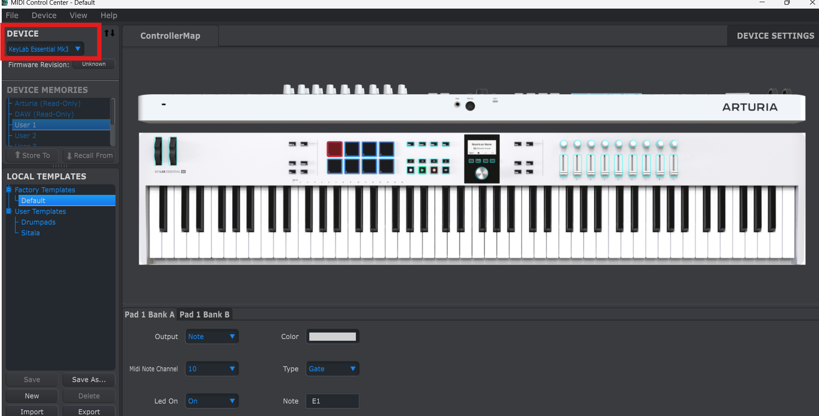Open the pad Color swatch
The width and height of the screenshot is (819, 416).
[x=333, y=336]
